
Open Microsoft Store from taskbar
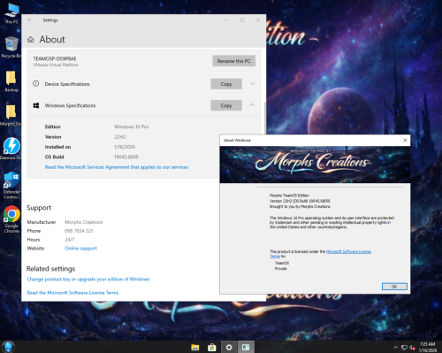point(211,348)
